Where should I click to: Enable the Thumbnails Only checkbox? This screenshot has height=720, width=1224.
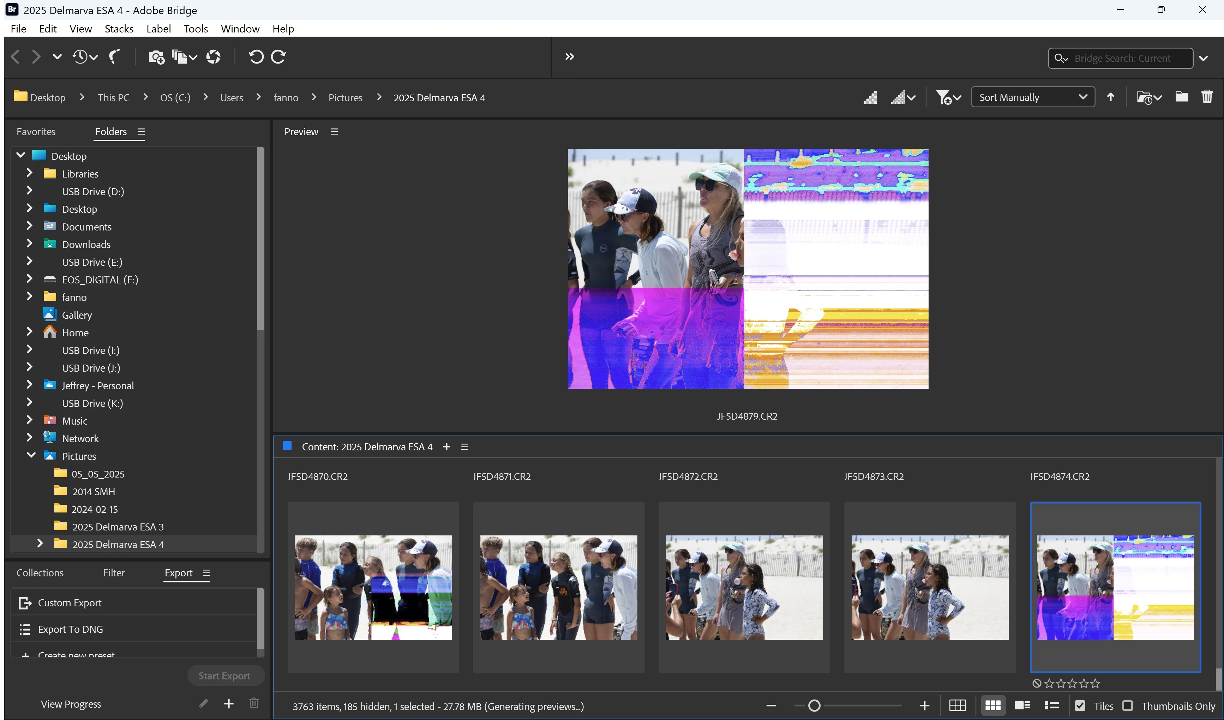[1128, 706]
